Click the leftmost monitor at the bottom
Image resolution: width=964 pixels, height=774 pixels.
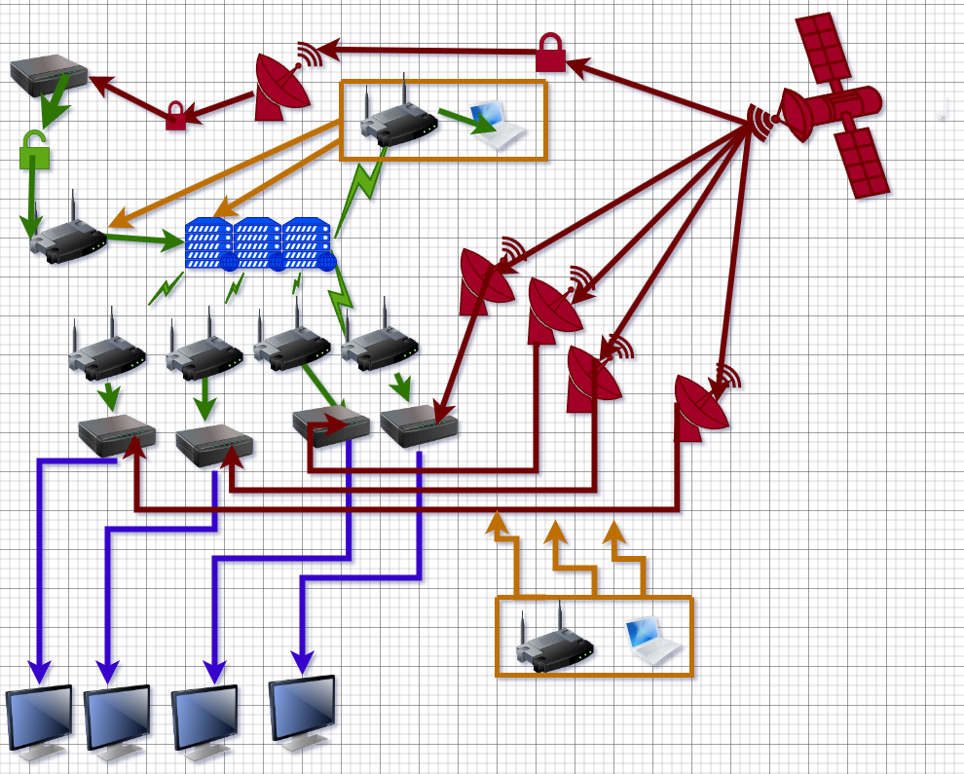[x=39, y=723]
